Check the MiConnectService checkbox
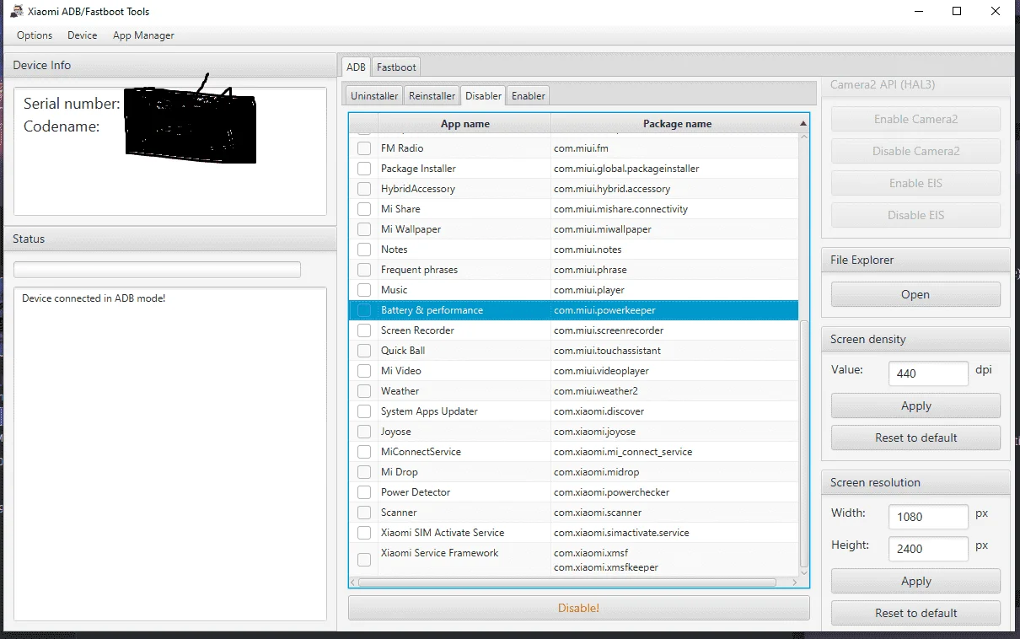This screenshot has height=639, width=1020. [x=364, y=452]
